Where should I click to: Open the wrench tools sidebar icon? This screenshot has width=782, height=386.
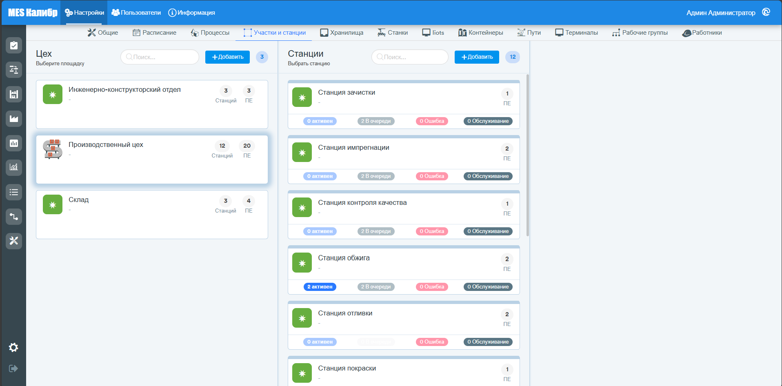click(x=14, y=241)
